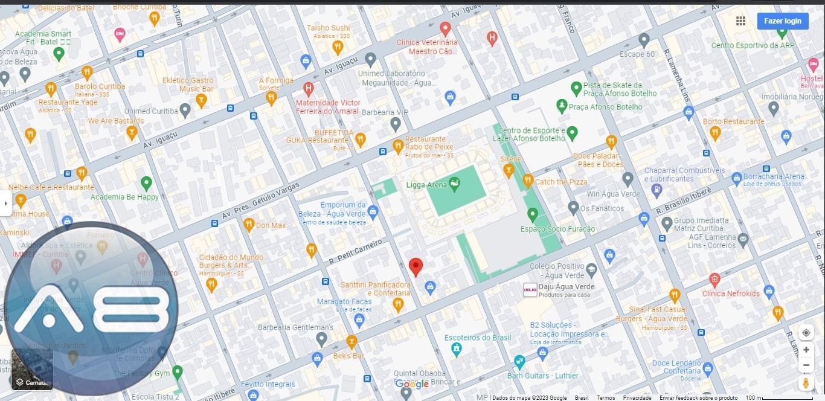Image resolution: width=825 pixels, height=401 pixels.
Task: Click the Chaparral Combustíveis gas station pin
Action: (x=657, y=190)
